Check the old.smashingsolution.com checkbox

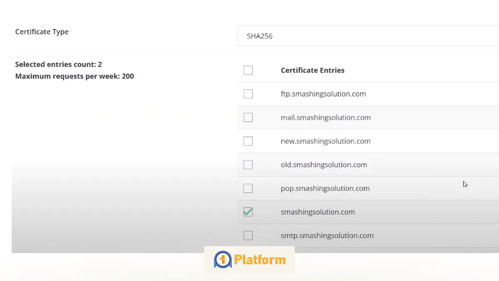pos(248,164)
